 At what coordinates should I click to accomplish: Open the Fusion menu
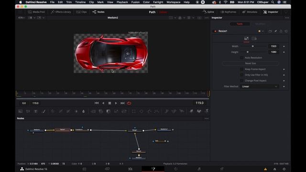(135, 2)
